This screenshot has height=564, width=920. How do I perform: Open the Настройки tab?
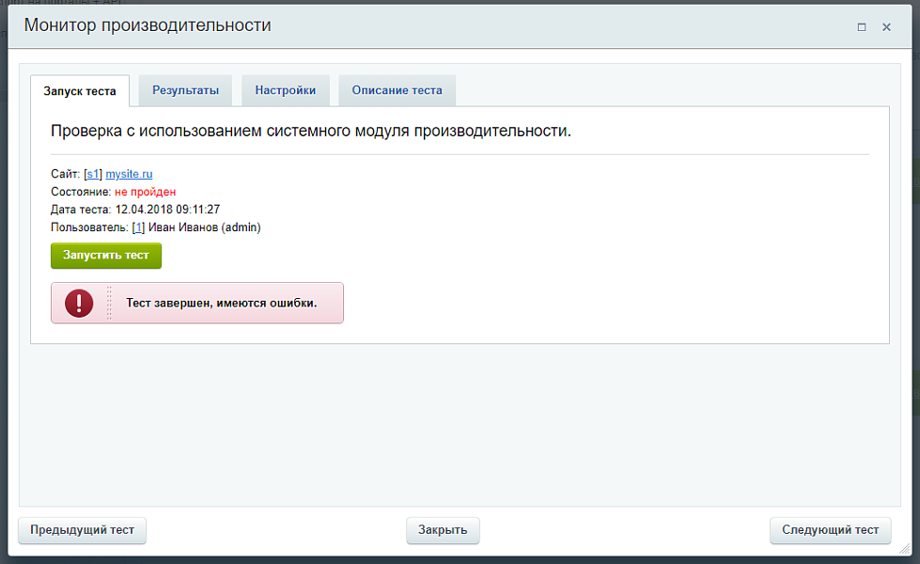point(285,90)
